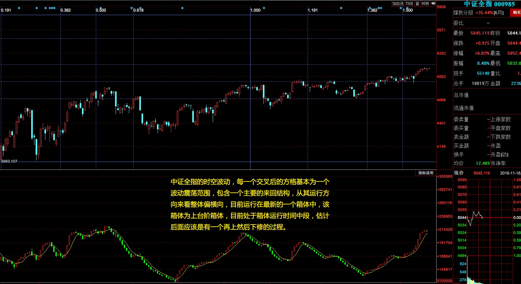Click the 振幅 value 0.40%
This screenshot has height=284, width=521.
(483, 63)
